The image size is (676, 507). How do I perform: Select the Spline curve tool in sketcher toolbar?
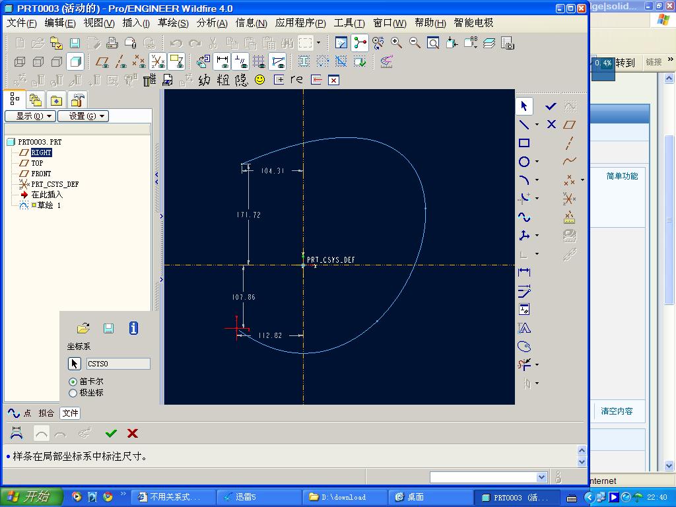coord(524,217)
